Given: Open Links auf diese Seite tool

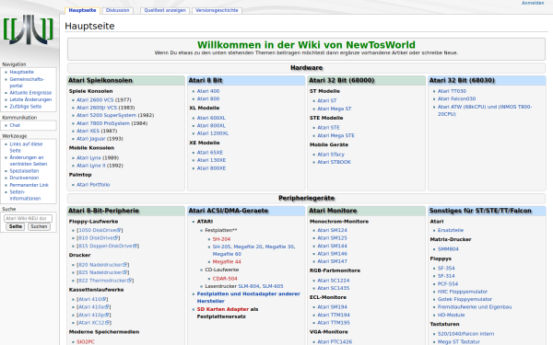Looking at the screenshot, I should [26, 147].
